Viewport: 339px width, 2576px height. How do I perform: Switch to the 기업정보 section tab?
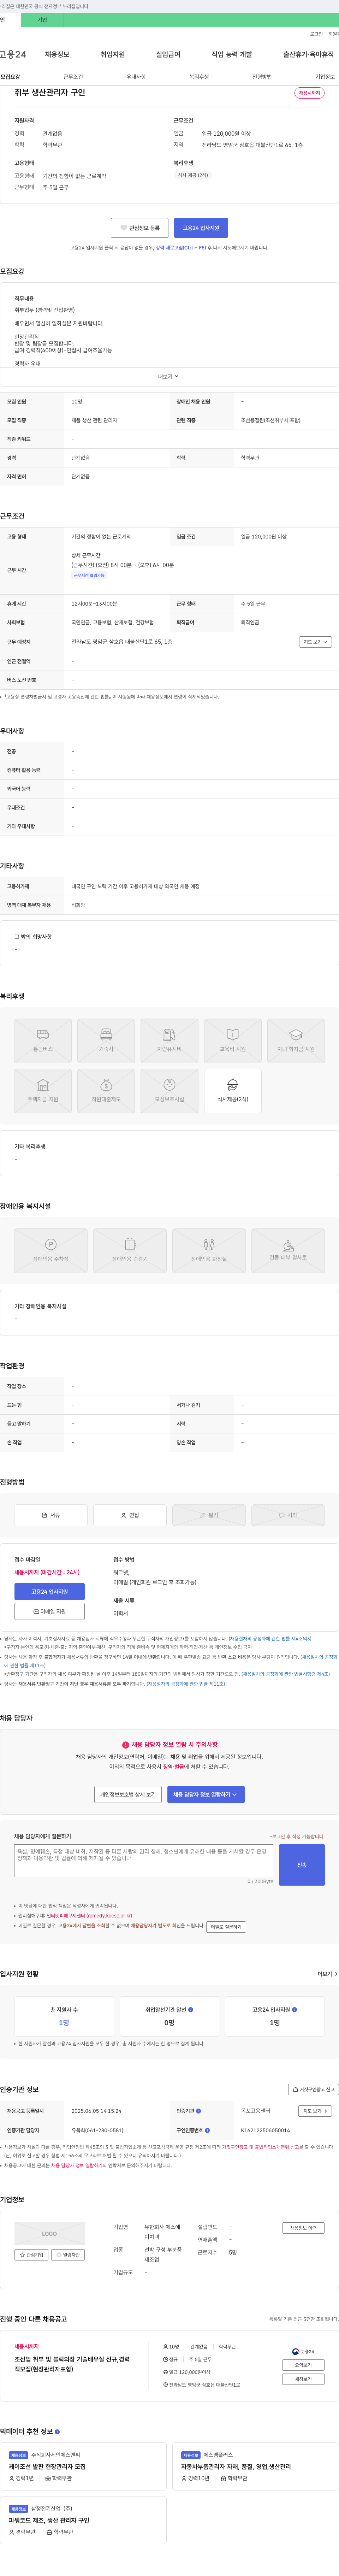pos(325,77)
